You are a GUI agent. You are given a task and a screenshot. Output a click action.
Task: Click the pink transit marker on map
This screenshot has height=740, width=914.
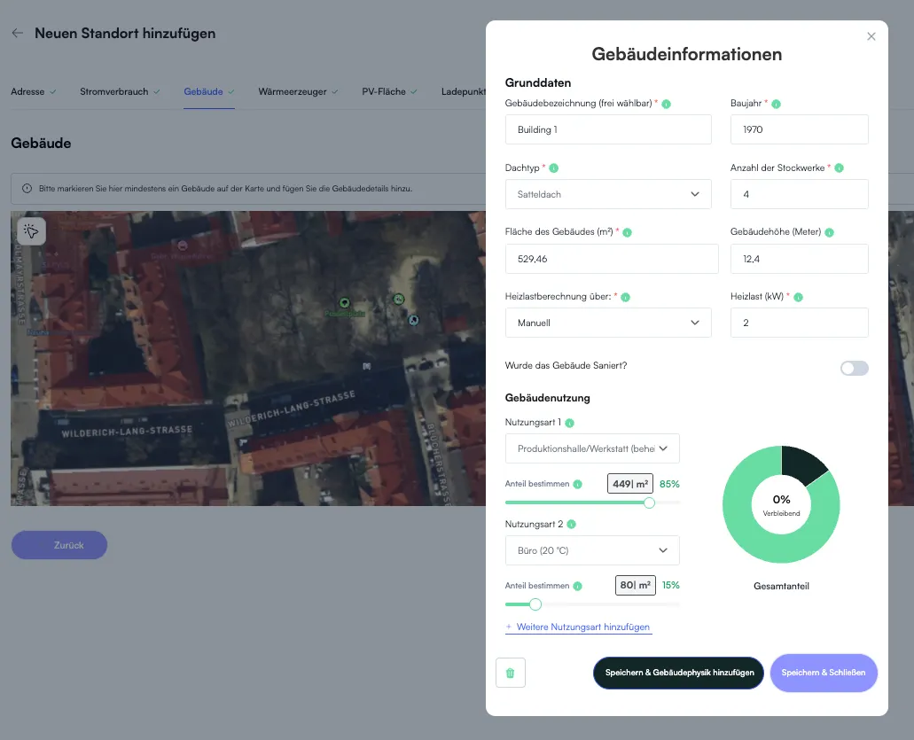click(x=183, y=245)
